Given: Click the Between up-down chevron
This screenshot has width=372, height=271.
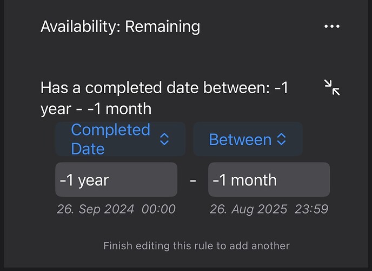Looking at the screenshot, I should (281, 139).
